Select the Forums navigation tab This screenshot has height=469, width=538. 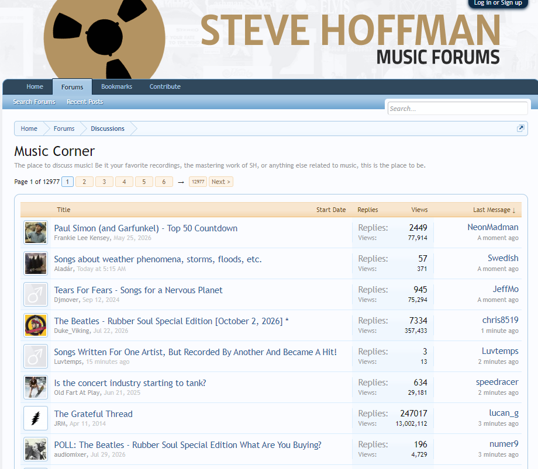[x=72, y=87]
